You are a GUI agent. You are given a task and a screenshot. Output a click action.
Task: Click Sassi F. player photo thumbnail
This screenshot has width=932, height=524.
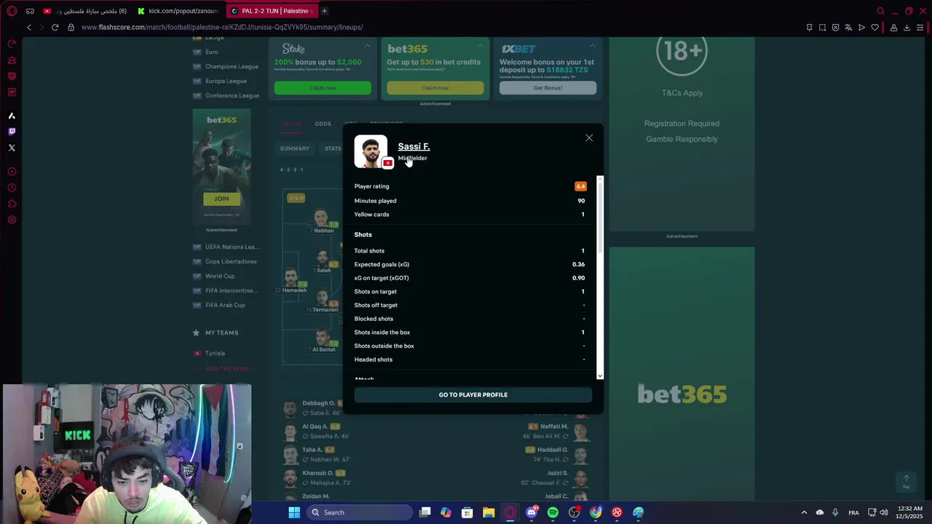(371, 151)
